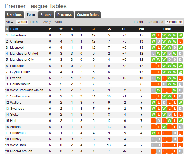Screen dimensions: 188x159
Task: Click Leicester's first orange L form badge
Action: coord(153,66)
